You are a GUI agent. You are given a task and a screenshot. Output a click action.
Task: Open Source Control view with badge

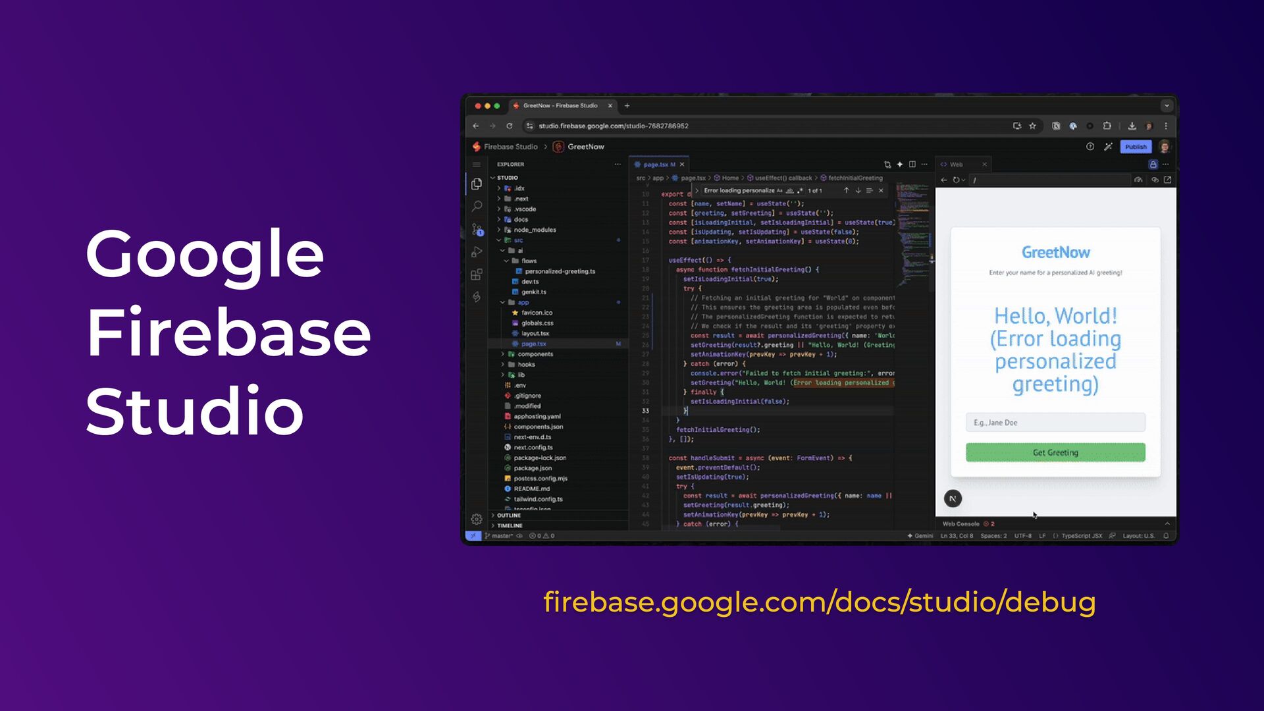click(x=477, y=230)
